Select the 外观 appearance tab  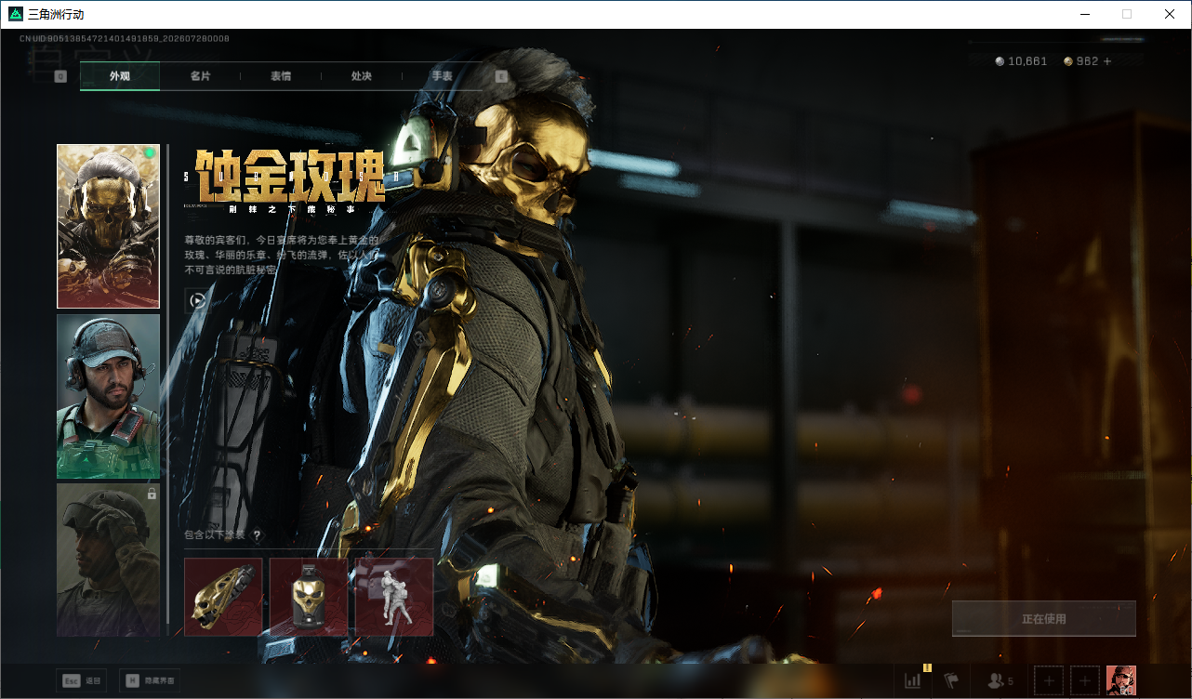pyautogui.click(x=120, y=76)
